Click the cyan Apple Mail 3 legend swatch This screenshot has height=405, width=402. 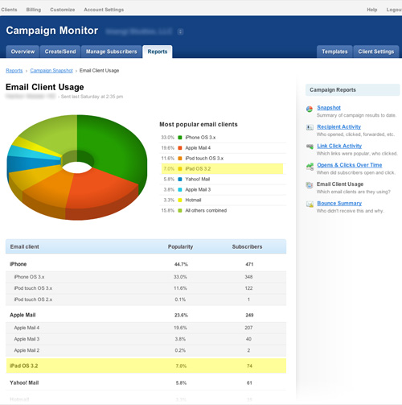coord(180,190)
